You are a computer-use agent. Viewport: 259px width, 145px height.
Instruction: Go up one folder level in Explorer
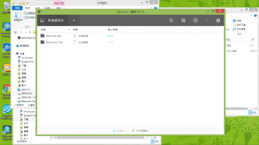(30, 32)
